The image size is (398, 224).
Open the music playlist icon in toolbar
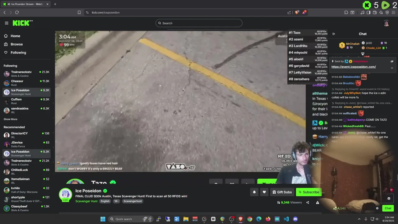[x=362, y=12]
